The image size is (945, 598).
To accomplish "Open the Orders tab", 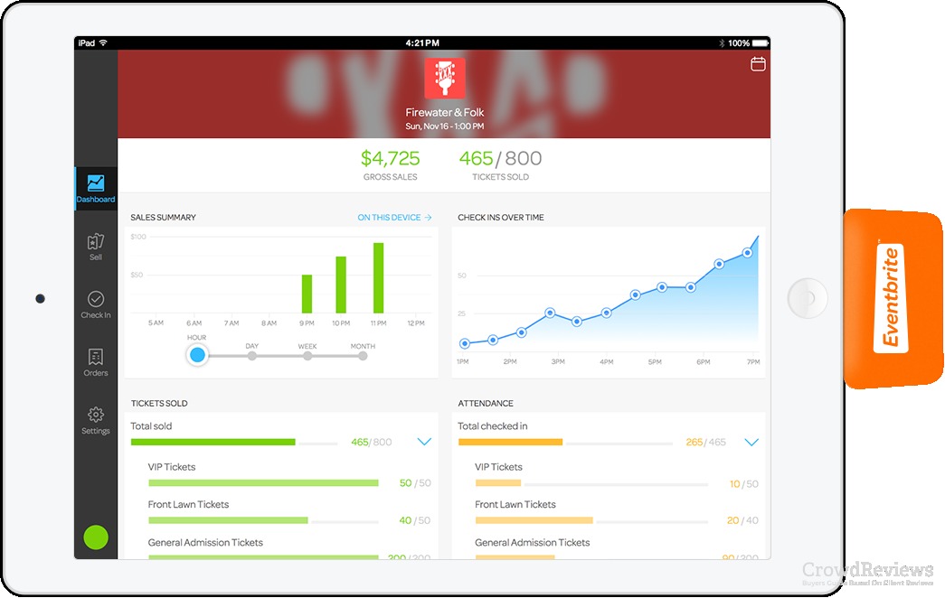I will coord(95,359).
